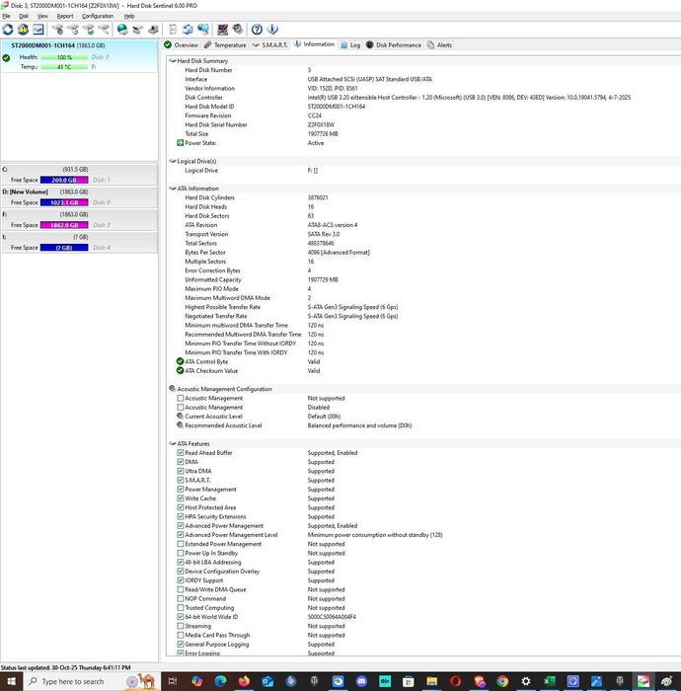This screenshot has width=681, height=691.
Task: Open the Disk menu
Action: pyautogui.click(x=24, y=16)
